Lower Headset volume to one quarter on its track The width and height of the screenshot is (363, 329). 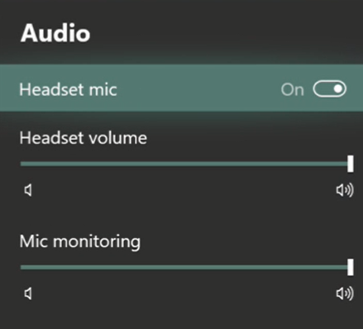click(x=103, y=164)
